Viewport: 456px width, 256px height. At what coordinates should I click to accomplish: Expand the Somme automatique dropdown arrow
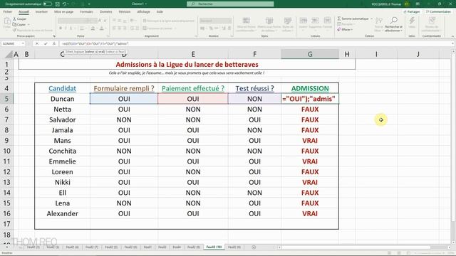pos(371,19)
